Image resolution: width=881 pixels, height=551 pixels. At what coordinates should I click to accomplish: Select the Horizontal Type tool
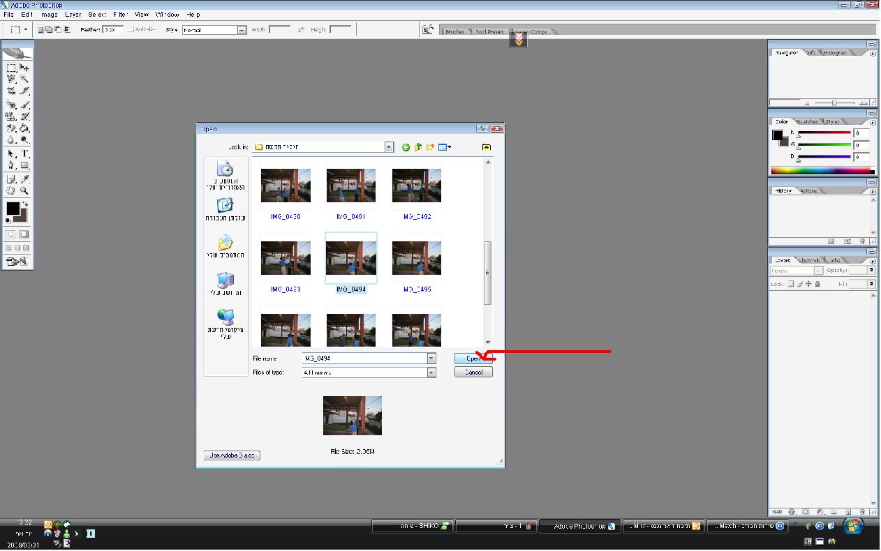[24, 153]
